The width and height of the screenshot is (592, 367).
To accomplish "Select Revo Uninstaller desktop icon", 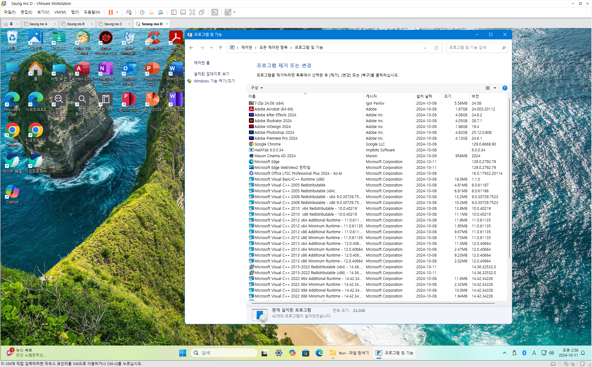I will coord(129,43).
